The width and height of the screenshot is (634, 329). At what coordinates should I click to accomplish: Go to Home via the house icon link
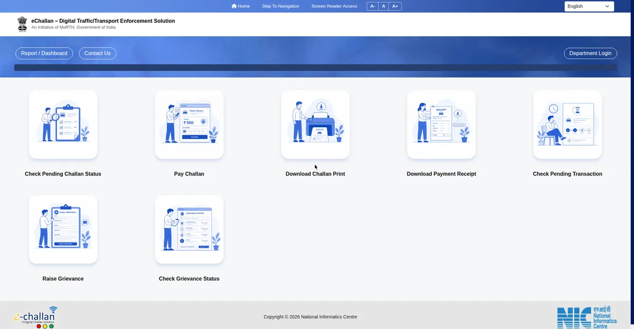point(240,6)
